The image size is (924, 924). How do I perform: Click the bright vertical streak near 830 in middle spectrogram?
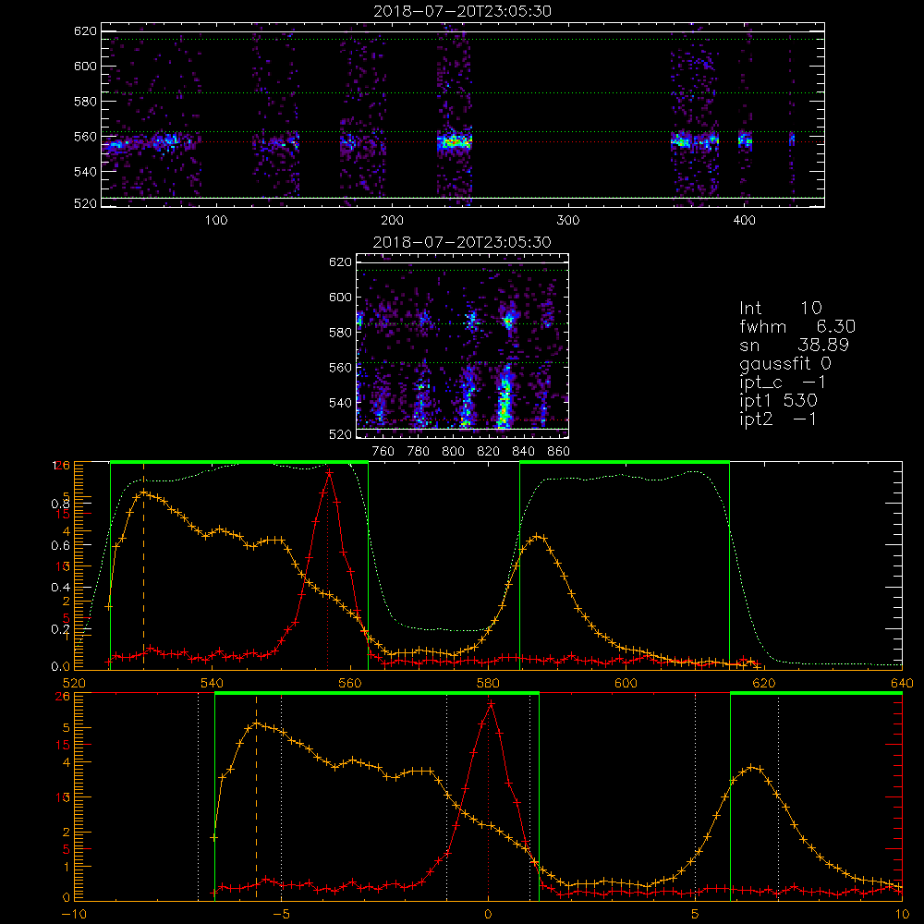pos(504,397)
